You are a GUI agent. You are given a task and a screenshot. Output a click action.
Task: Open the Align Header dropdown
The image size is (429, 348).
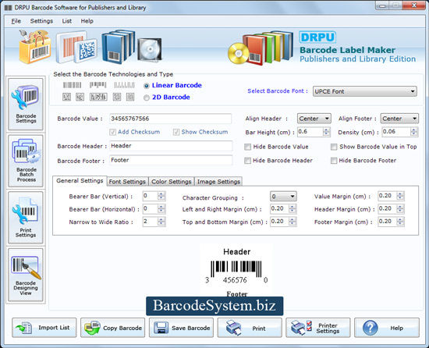pyautogui.click(x=314, y=119)
